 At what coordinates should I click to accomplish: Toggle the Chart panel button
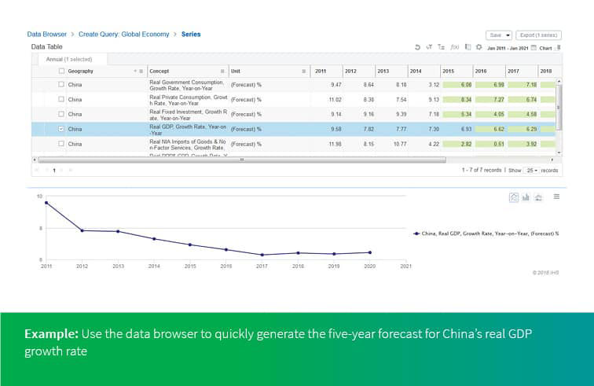[x=545, y=48]
